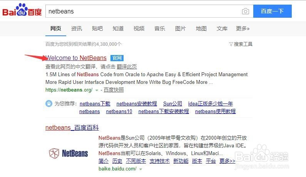306x177 pixels.
Task: Open the 图片 tab
Action: tap(180, 29)
